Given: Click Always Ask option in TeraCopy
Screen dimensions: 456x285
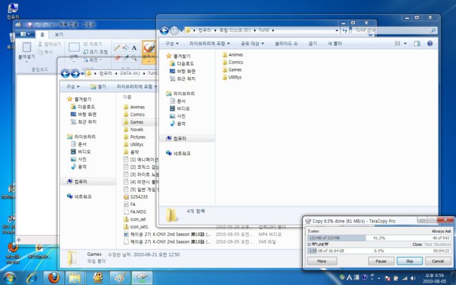Looking at the screenshot, I should click(441, 231).
